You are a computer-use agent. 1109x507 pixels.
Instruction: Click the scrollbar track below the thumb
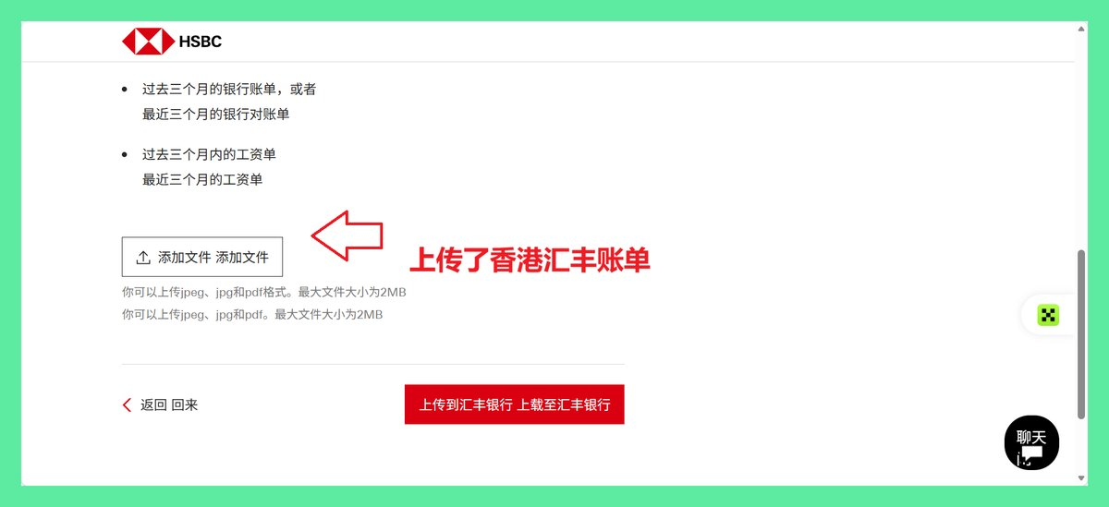[1081, 445]
